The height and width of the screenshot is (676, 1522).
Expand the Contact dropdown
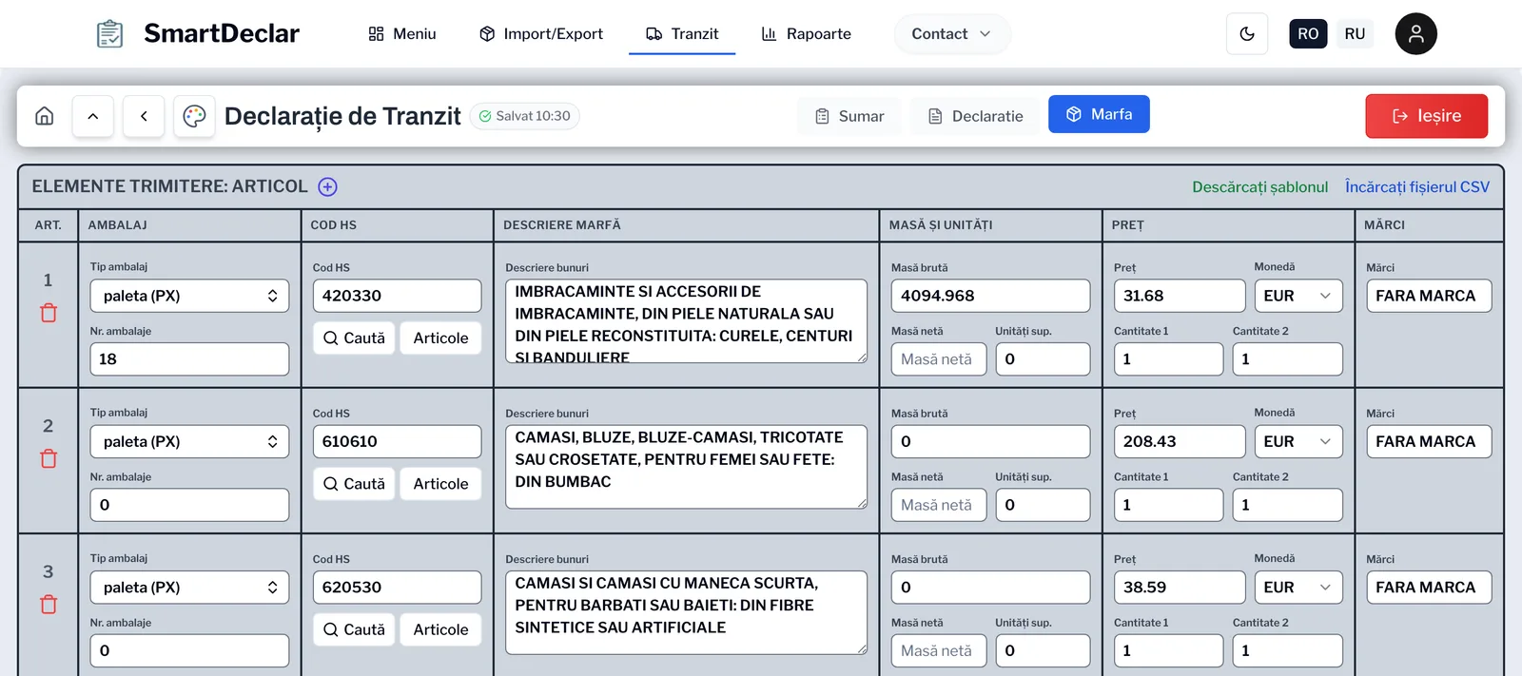click(x=951, y=34)
